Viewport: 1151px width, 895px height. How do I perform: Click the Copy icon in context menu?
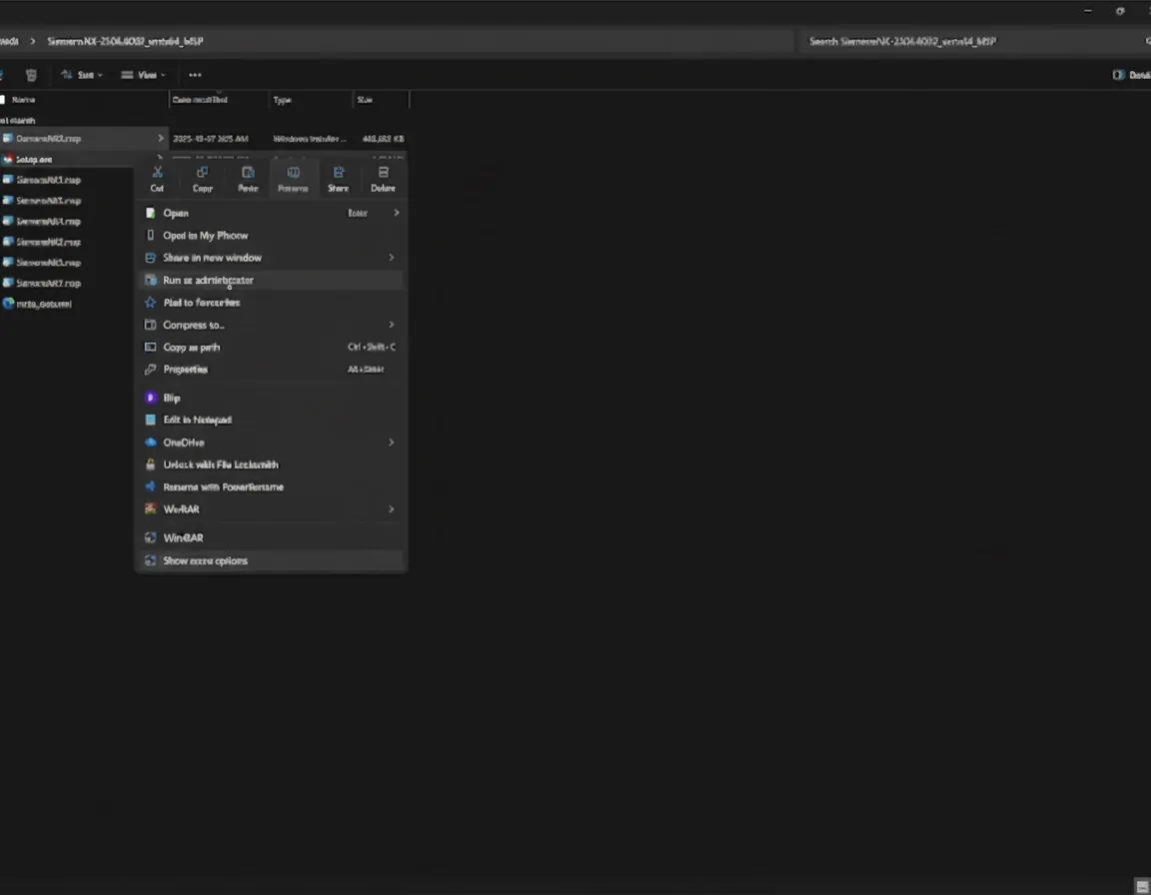click(203, 173)
